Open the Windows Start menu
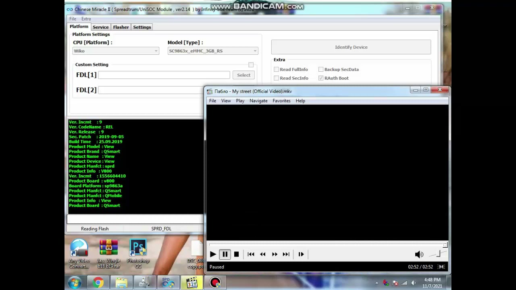This screenshot has height=290, width=516. point(75,283)
